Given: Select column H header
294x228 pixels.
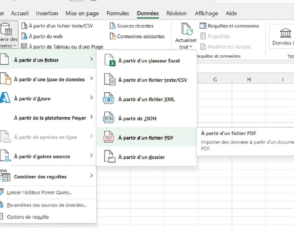Looking at the screenshot, I should pos(249,80).
